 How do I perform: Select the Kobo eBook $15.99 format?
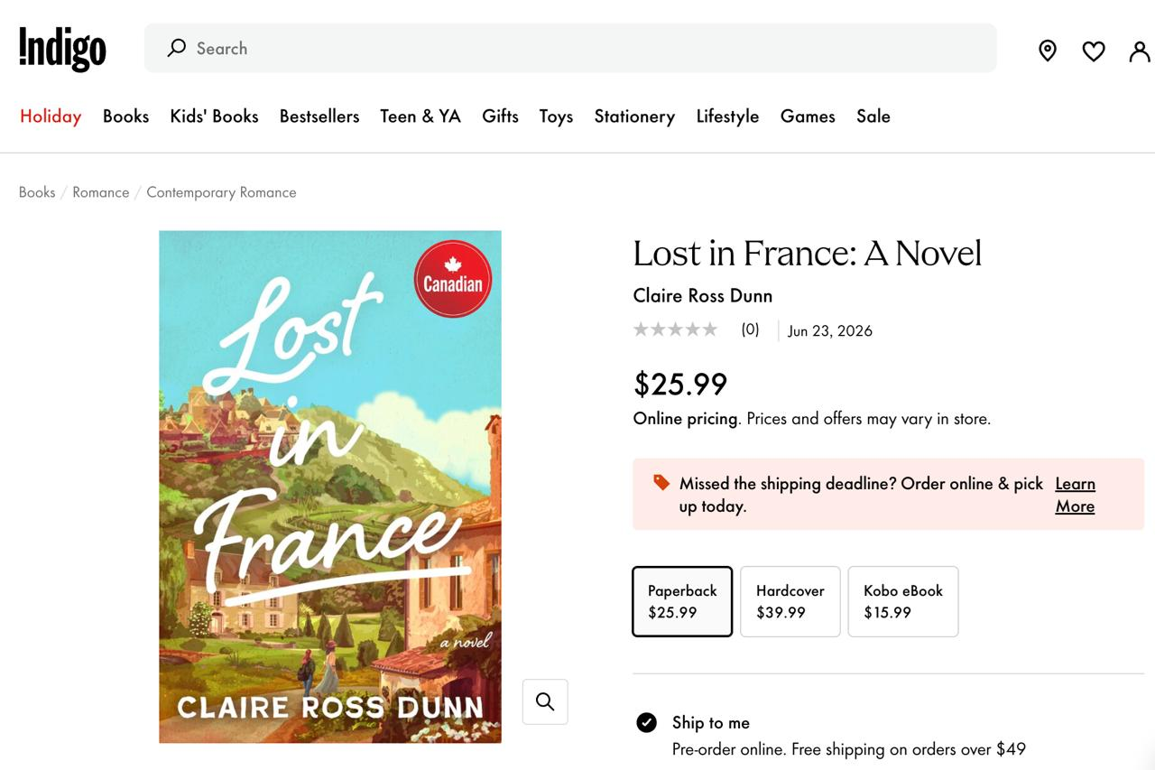tap(903, 601)
